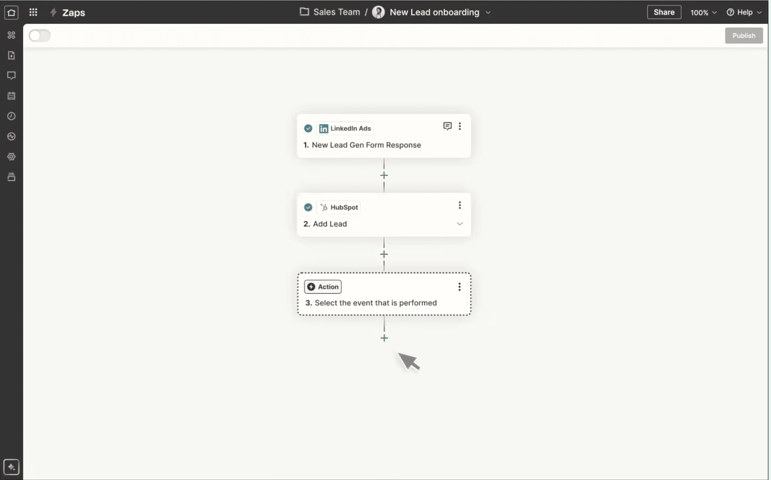The width and height of the screenshot is (771, 480).
Task: Open the sidebar versions stack icon
Action: click(x=11, y=177)
